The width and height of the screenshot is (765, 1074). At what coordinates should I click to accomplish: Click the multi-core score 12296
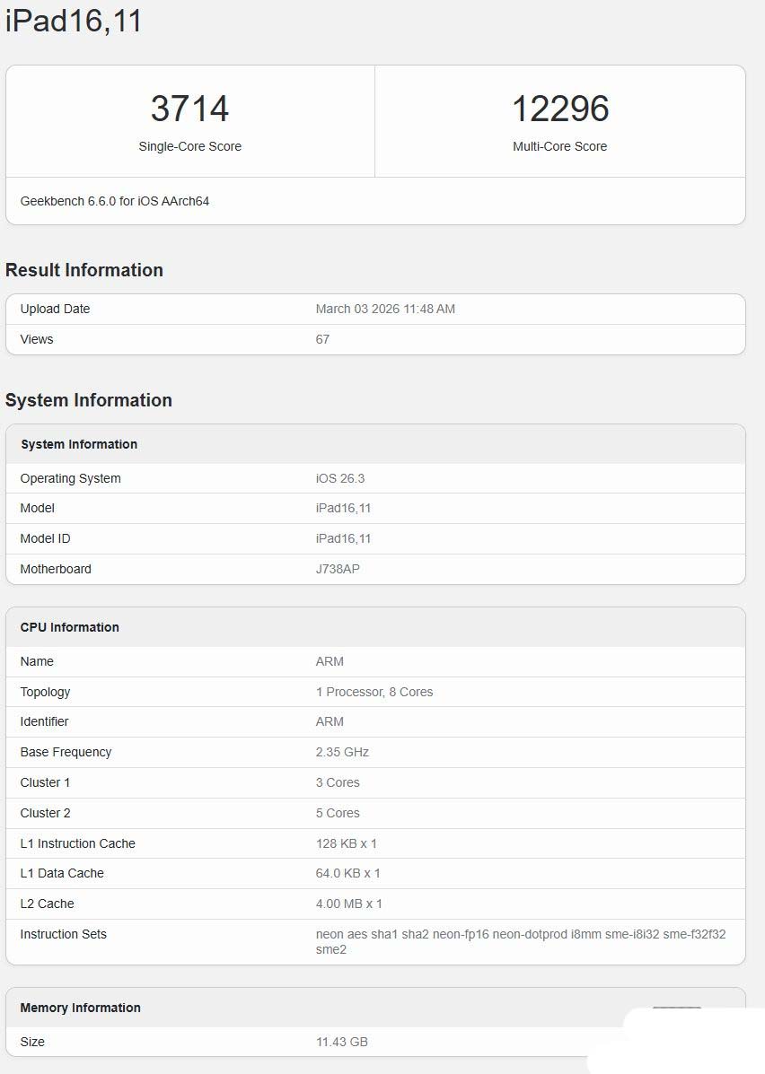[560, 109]
